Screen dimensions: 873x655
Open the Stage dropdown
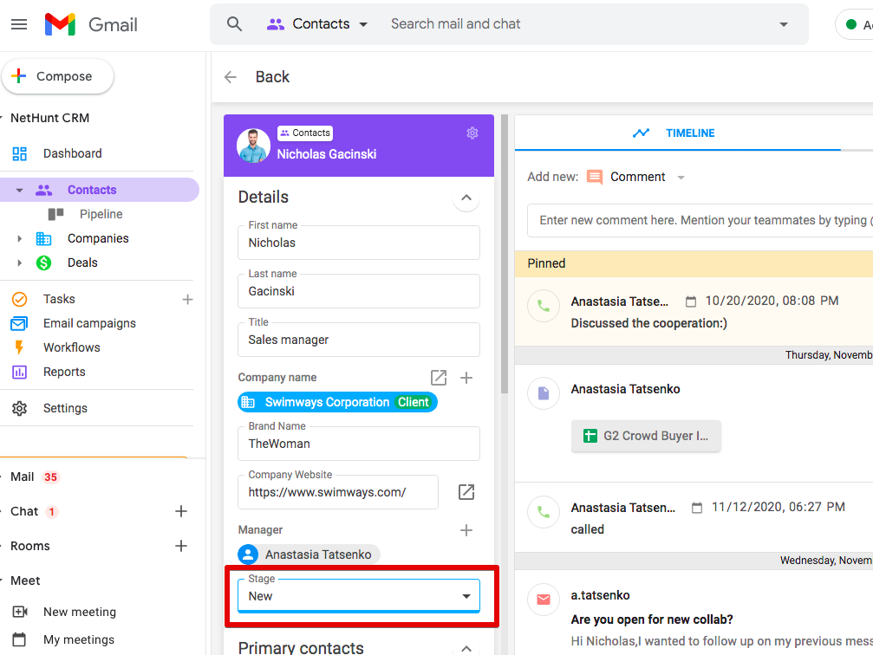(359, 596)
